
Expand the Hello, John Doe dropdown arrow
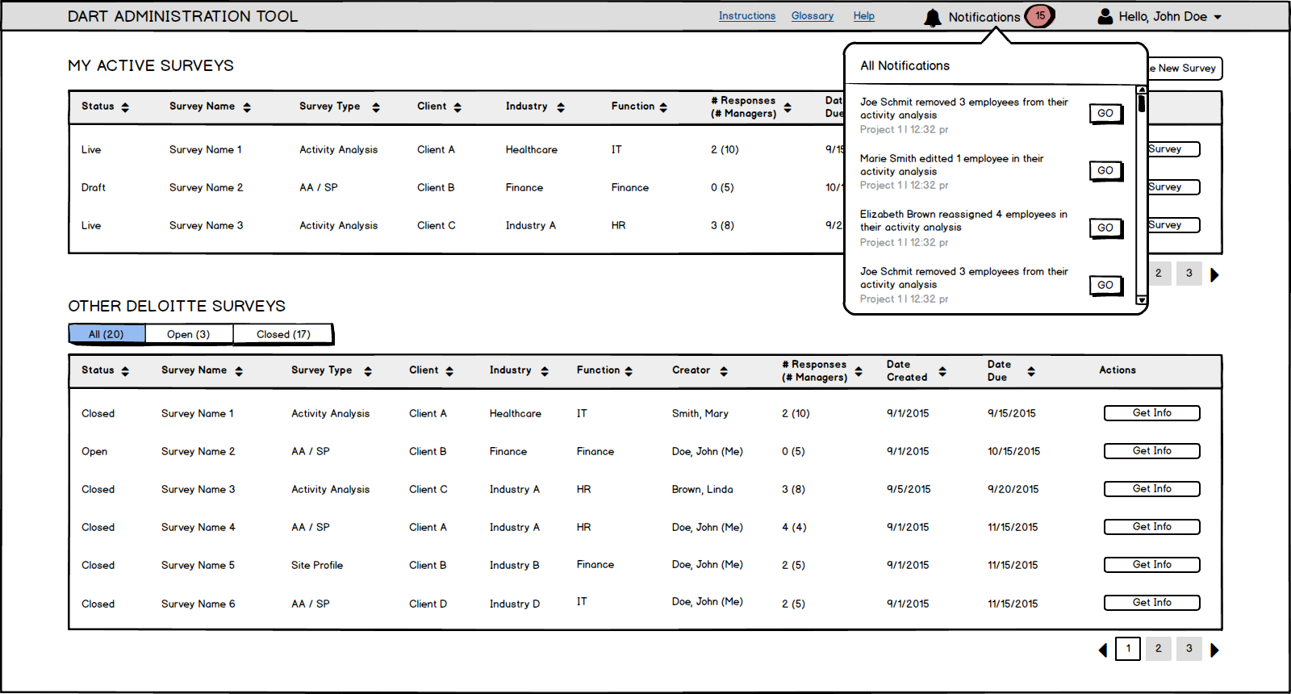(x=1218, y=17)
